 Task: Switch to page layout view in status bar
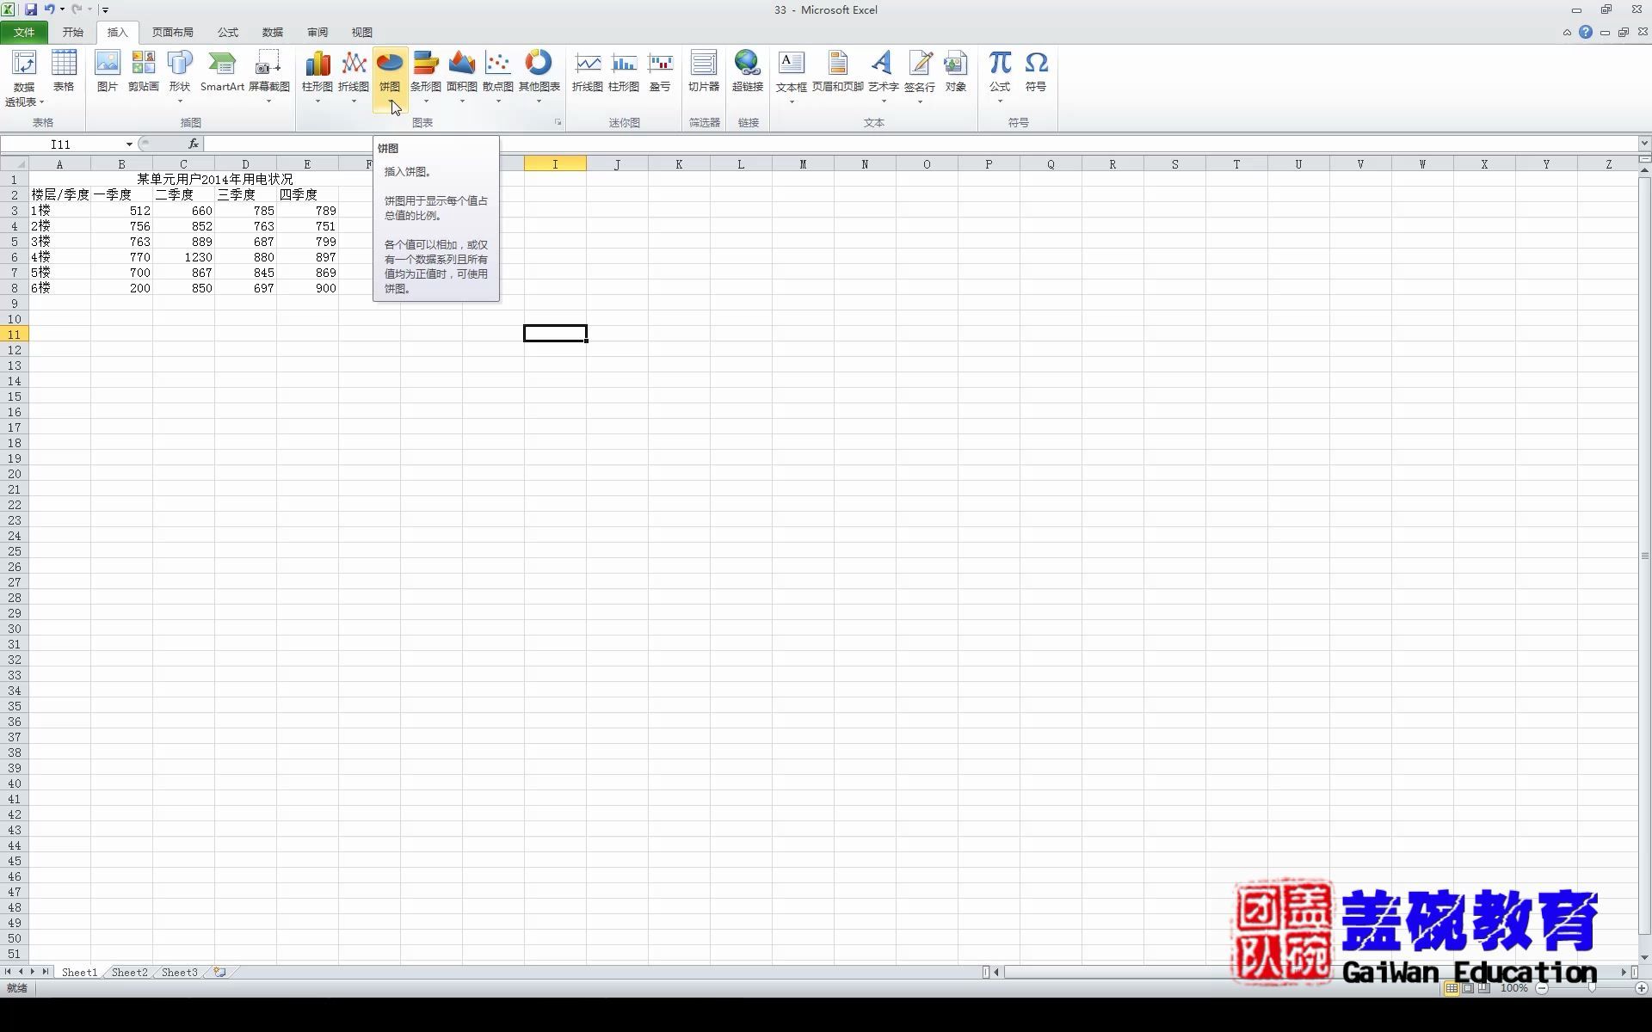pyautogui.click(x=1468, y=988)
